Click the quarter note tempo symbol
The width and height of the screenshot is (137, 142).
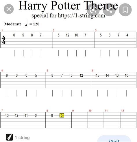click(26, 23)
